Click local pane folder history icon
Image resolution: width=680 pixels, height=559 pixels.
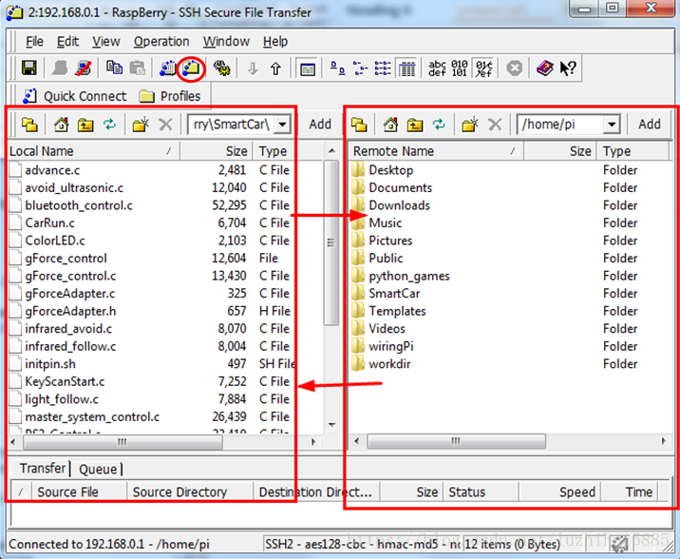click(x=29, y=125)
